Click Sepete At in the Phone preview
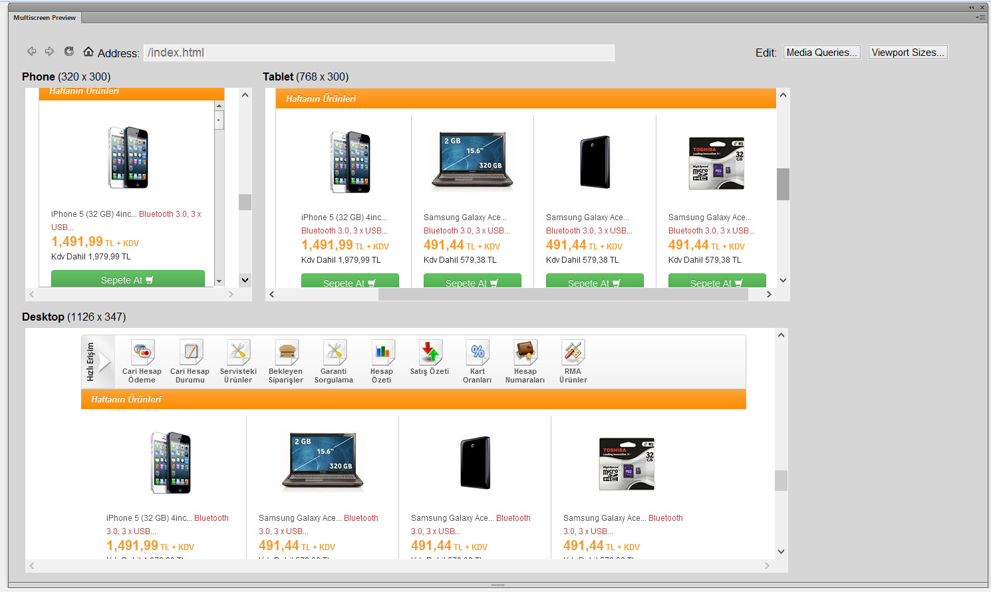 (x=128, y=279)
